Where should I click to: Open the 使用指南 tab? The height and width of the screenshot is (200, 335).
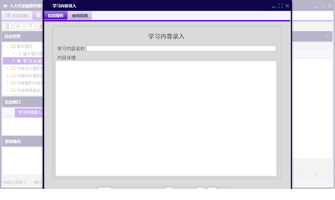pyautogui.click(x=80, y=16)
